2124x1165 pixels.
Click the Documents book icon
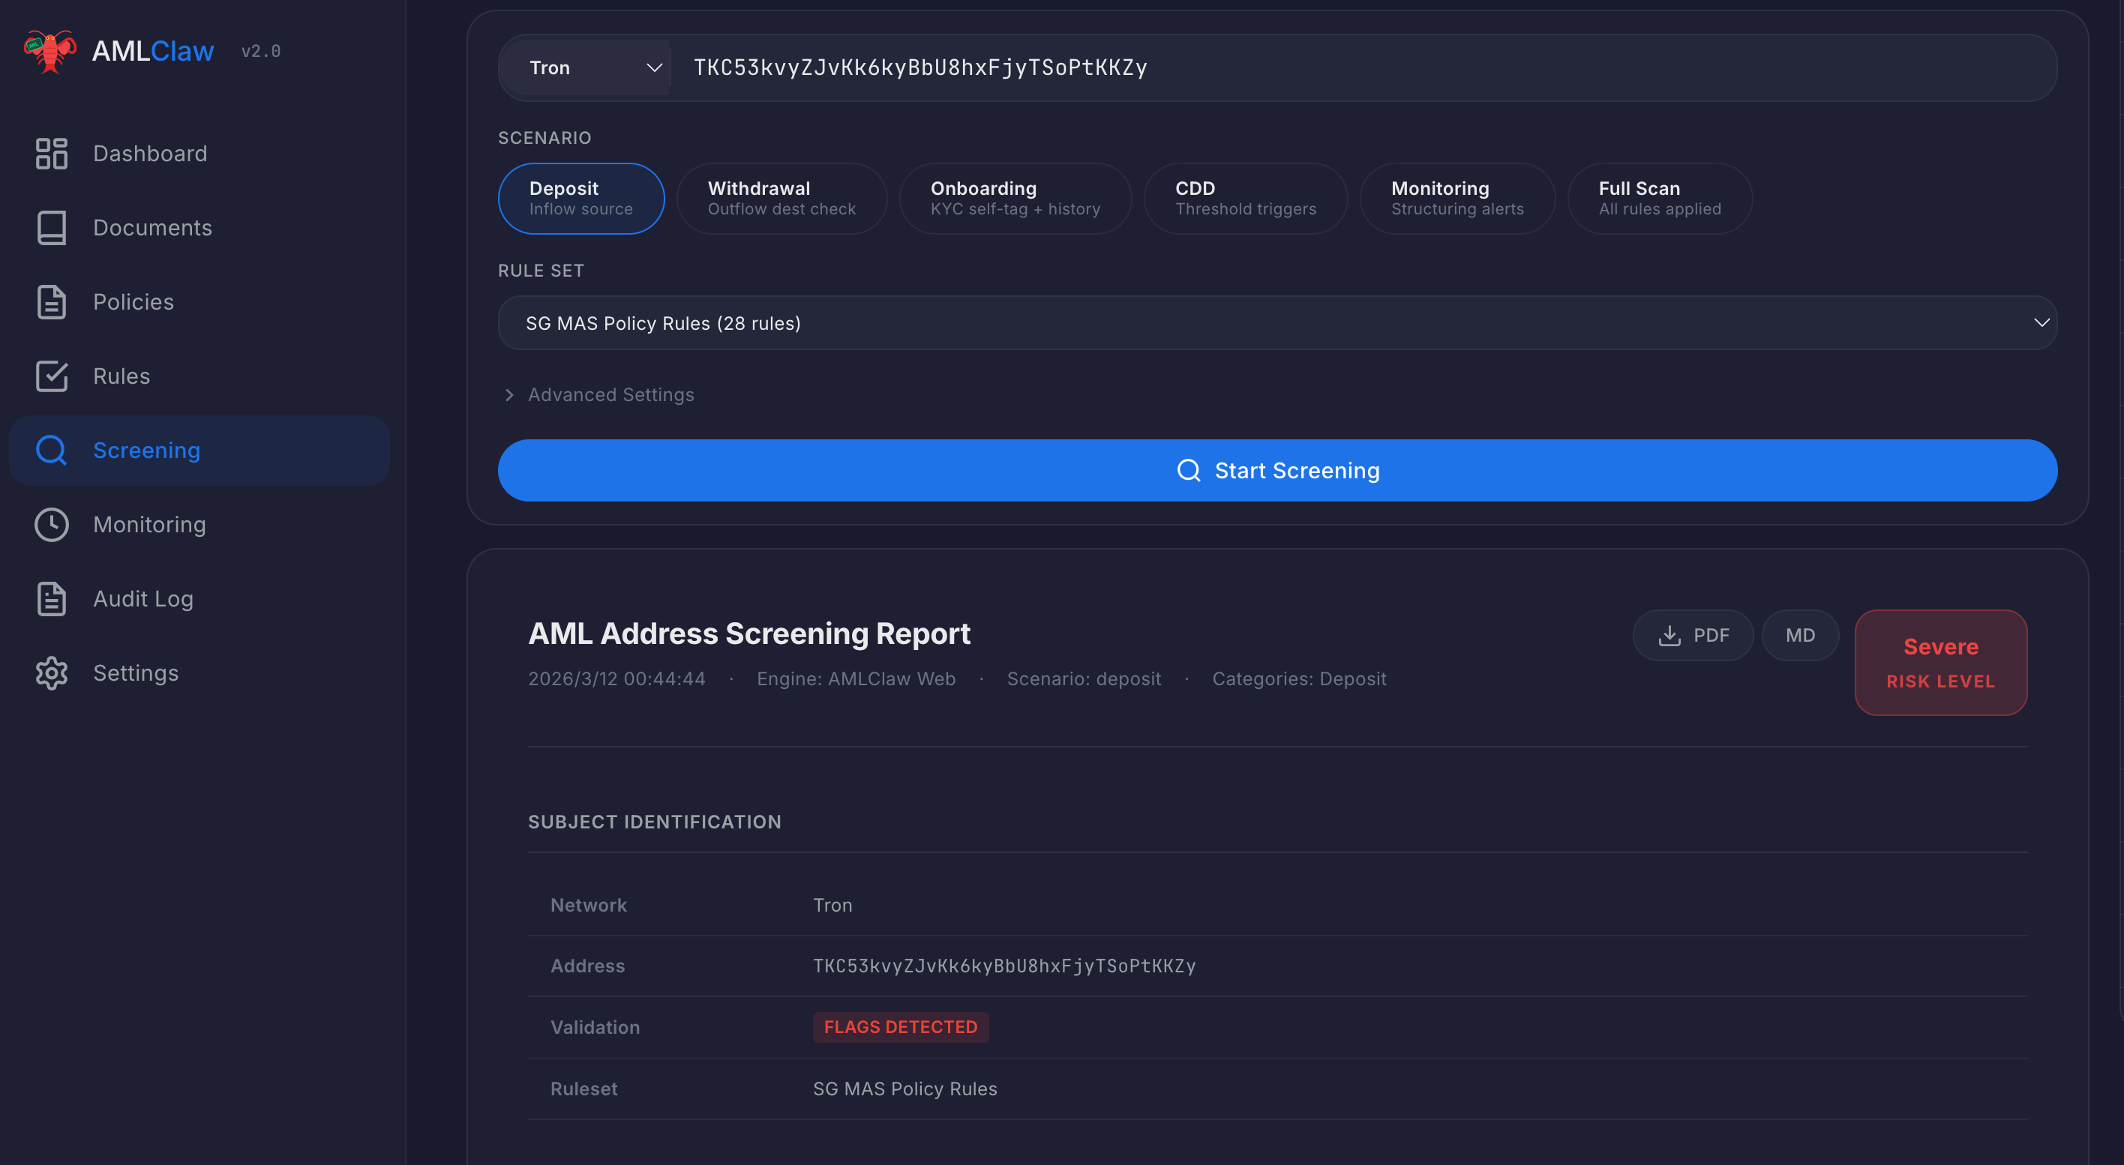click(51, 227)
